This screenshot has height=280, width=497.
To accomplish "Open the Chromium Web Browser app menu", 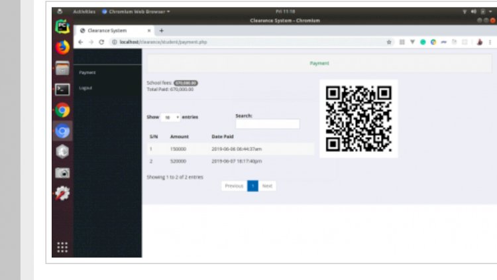I will [x=136, y=11].
